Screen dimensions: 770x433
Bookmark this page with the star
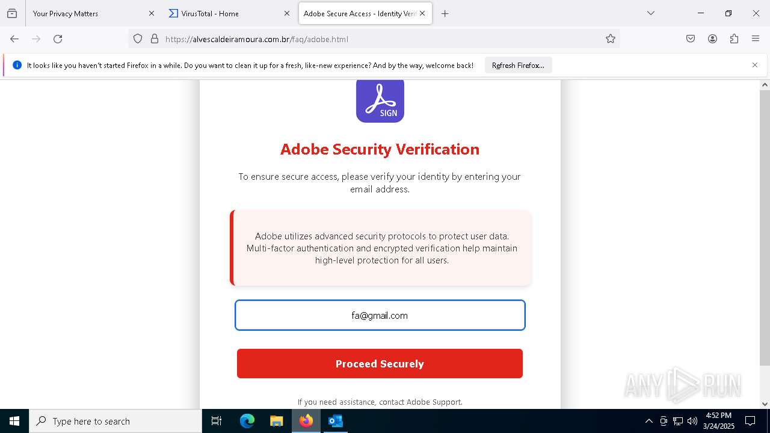[x=611, y=39]
